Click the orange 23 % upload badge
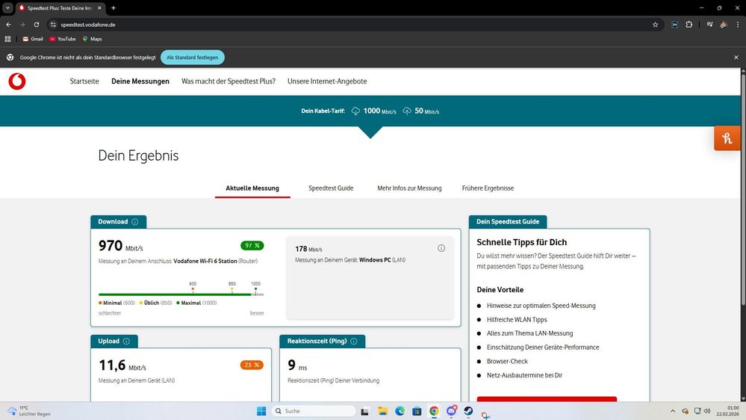 click(252, 365)
